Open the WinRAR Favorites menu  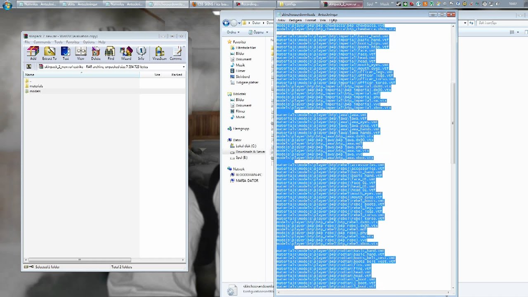73,42
